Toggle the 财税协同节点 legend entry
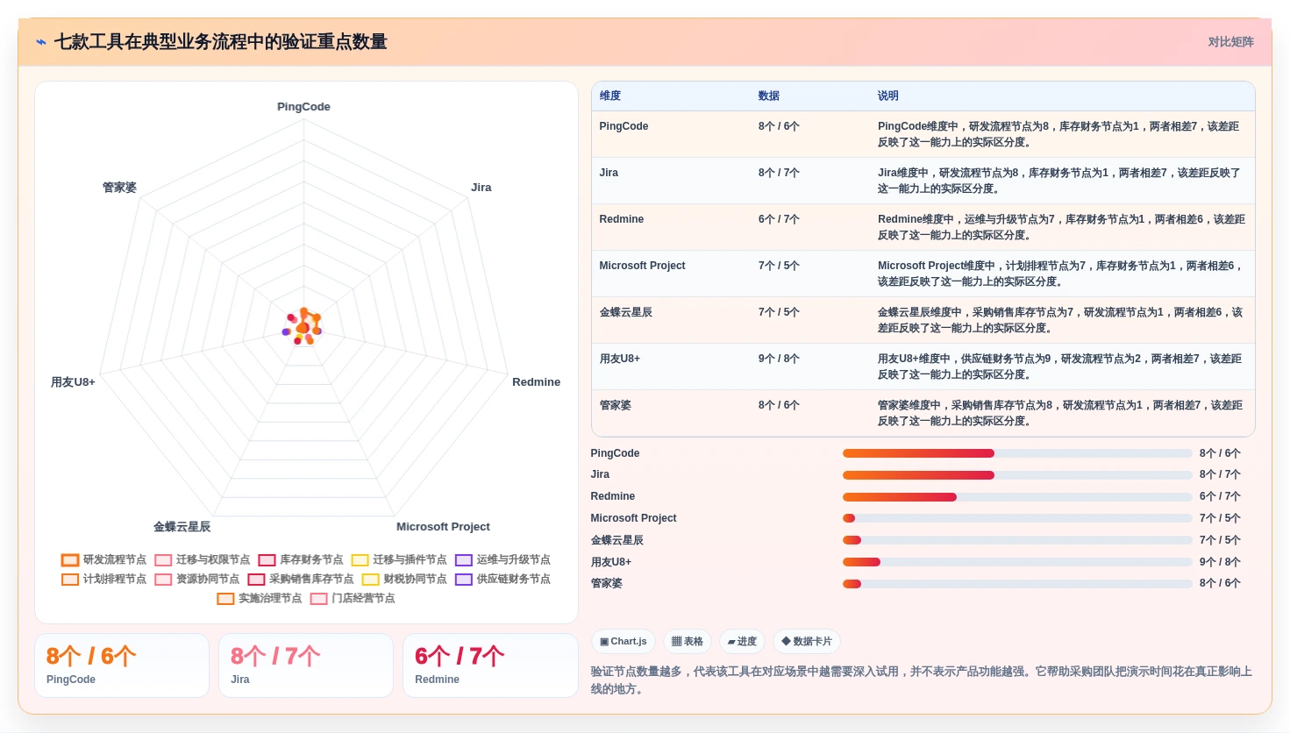1290x733 pixels. coord(403,580)
